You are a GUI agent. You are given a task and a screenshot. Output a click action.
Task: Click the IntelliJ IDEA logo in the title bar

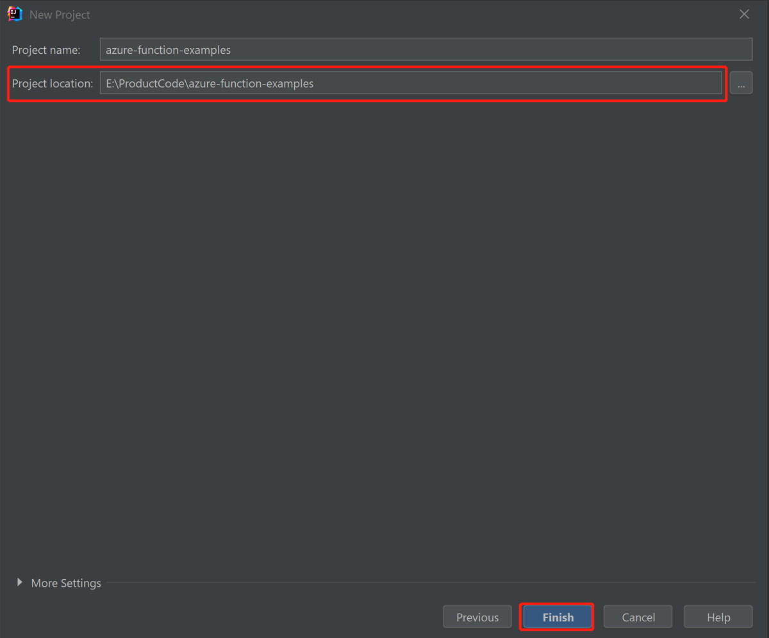[14, 13]
